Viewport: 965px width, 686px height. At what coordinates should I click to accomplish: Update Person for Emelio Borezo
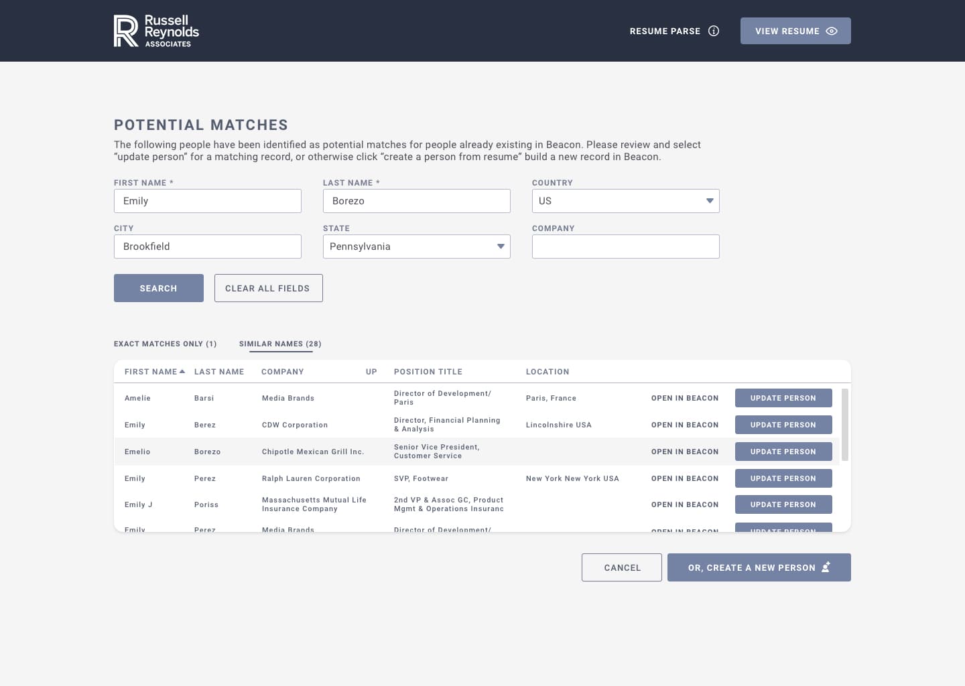coord(783,452)
